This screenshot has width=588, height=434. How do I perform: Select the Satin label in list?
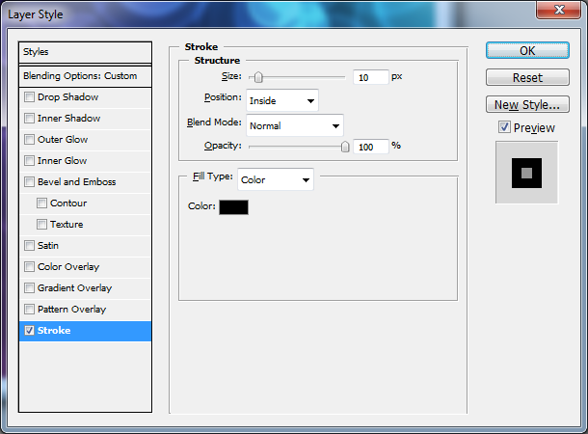pyautogui.click(x=48, y=246)
